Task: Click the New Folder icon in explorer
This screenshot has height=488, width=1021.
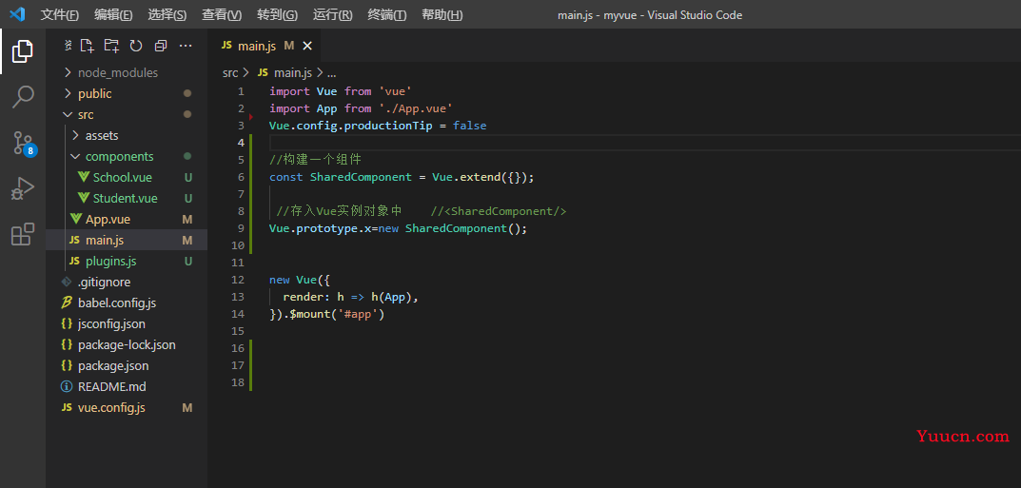Action: click(x=111, y=46)
